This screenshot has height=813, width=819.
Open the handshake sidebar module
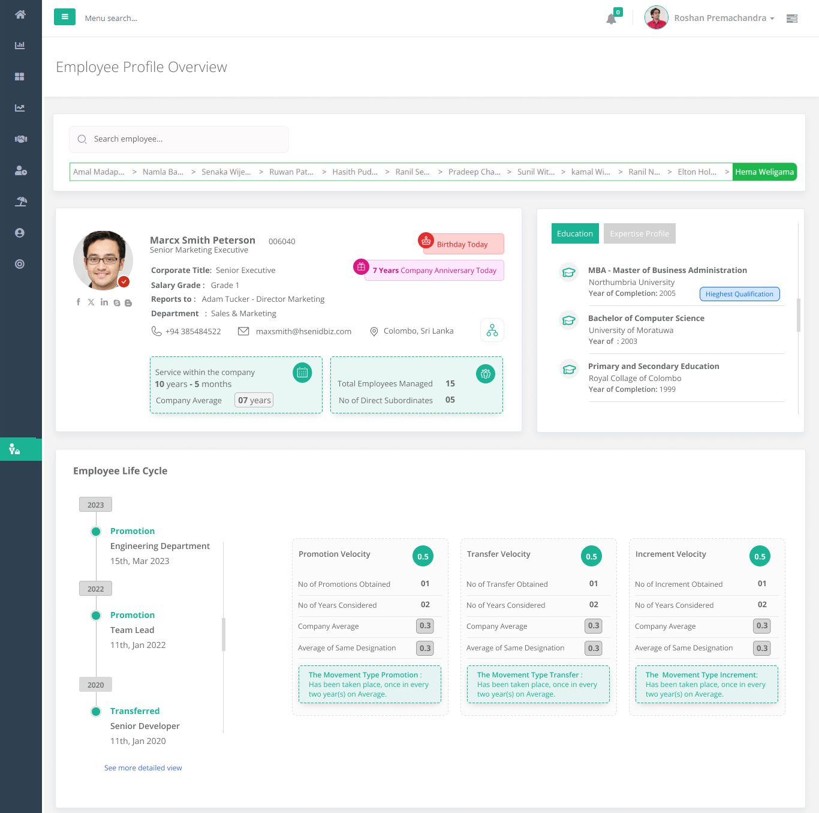point(20,139)
